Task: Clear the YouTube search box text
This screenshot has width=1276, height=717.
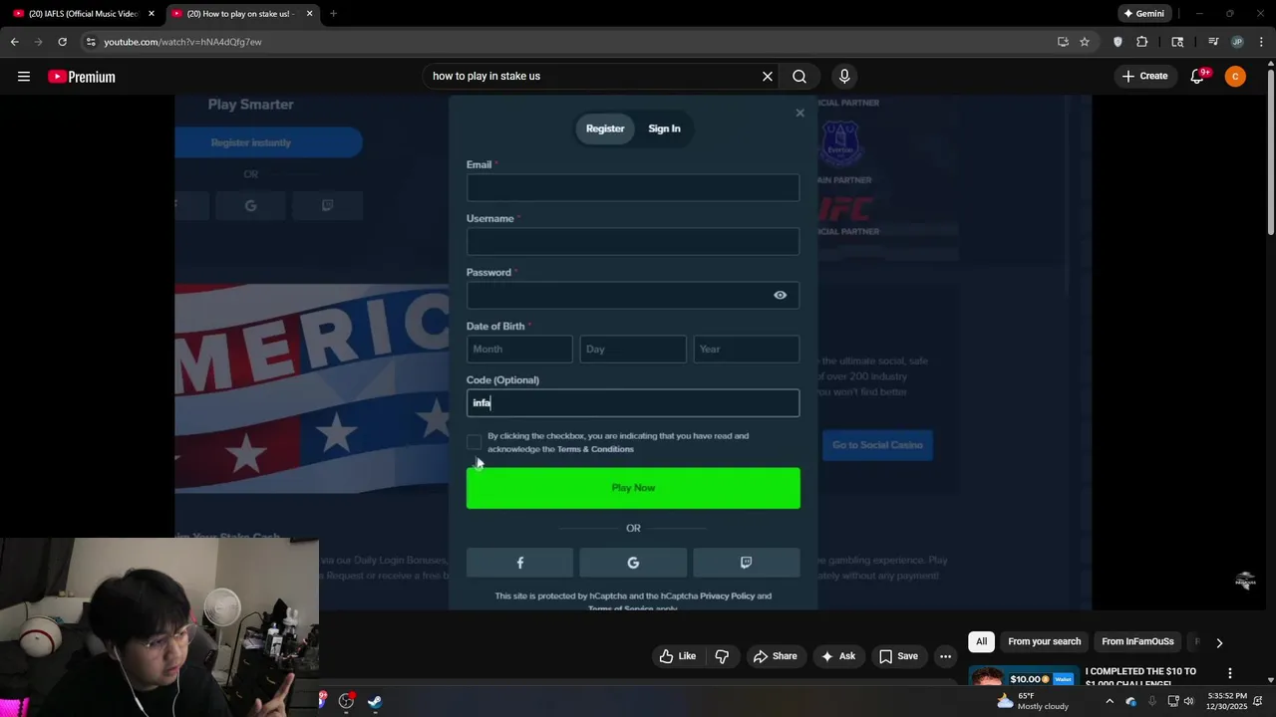Action: tap(768, 77)
